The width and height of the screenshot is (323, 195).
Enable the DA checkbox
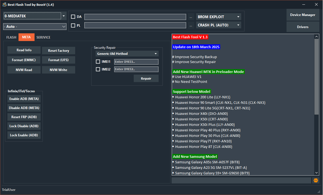[73, 17]
